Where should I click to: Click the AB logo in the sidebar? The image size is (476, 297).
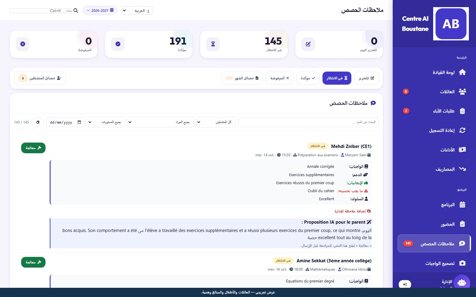[x=451, y=24]
